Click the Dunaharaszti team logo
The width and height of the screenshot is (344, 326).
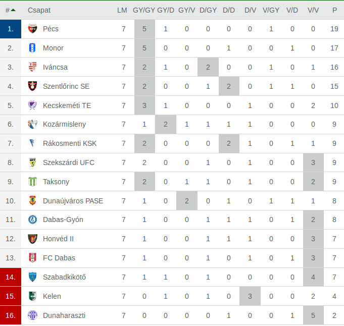(32, 315)
